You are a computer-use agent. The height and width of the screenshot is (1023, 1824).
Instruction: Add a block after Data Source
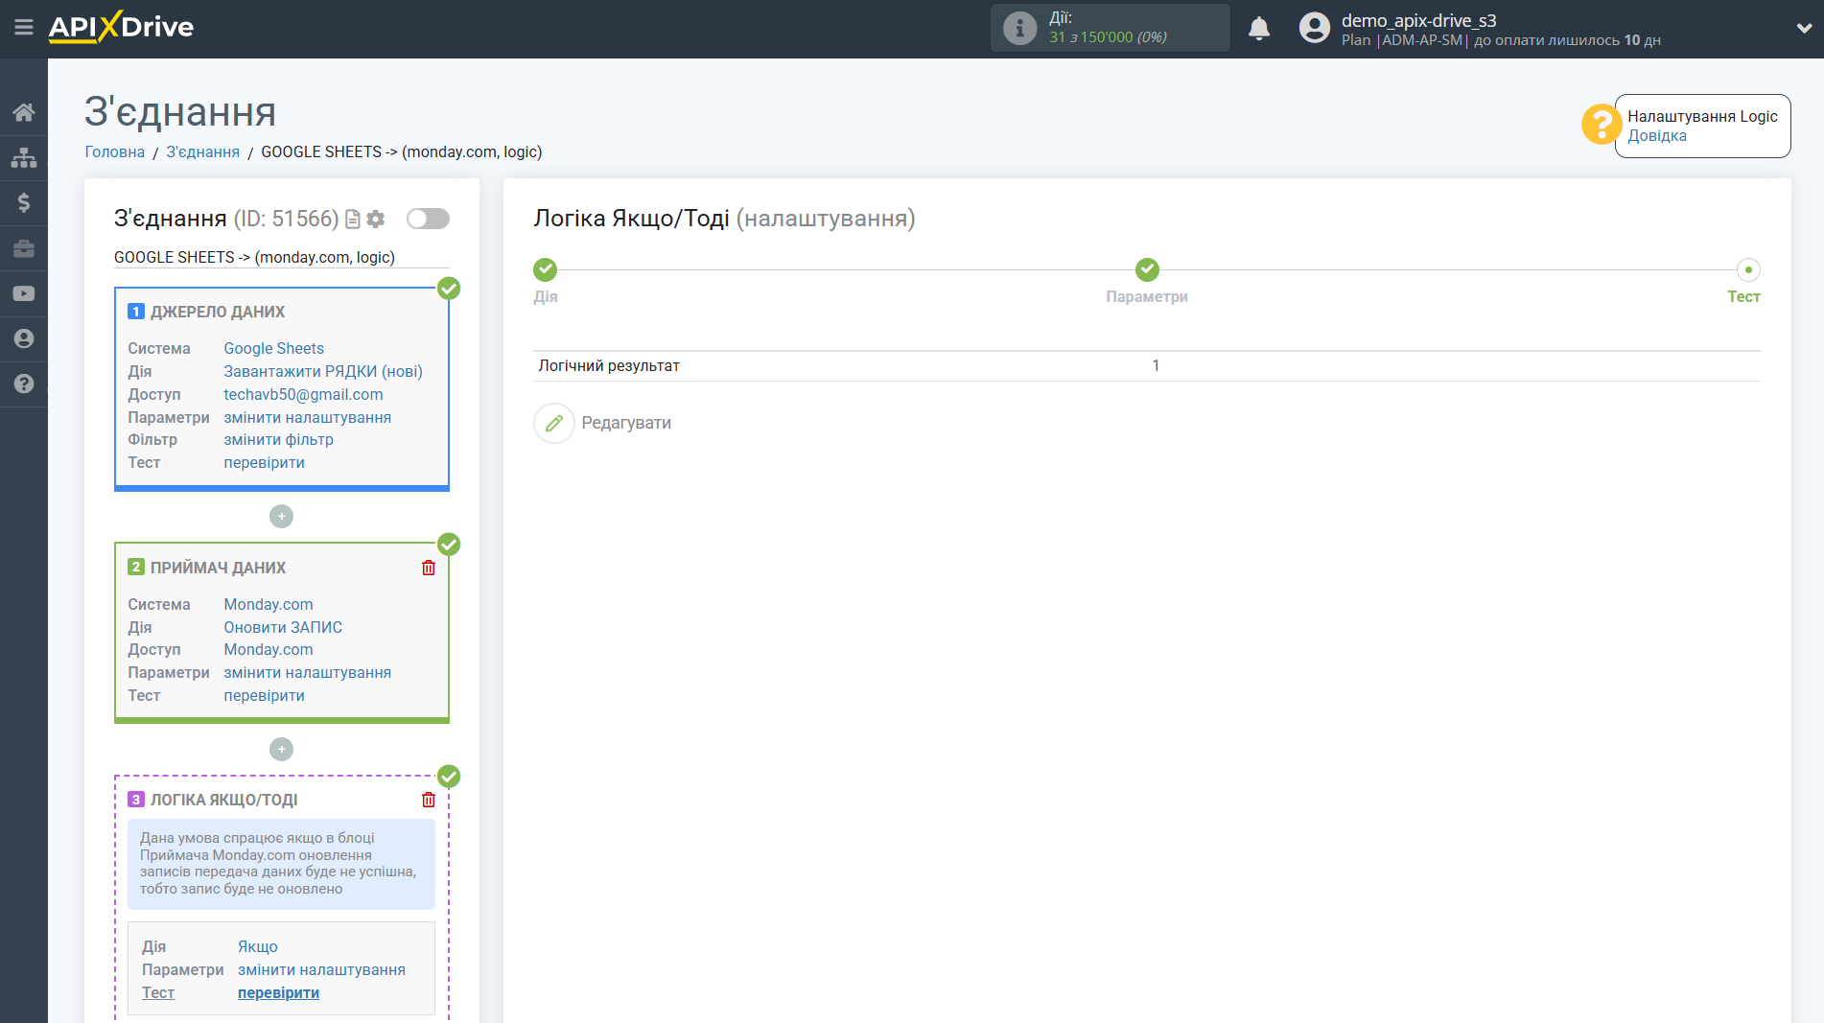pyautogui.click(x=281, y=516)
